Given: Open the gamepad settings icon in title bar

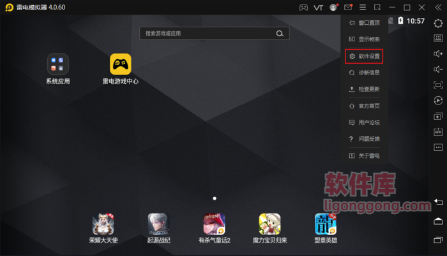Looking at the screenshot, I should pos(303,8).
